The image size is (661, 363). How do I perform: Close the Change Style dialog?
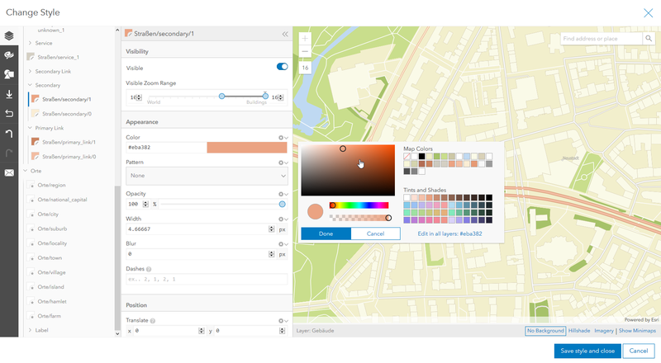pos(648,12)
